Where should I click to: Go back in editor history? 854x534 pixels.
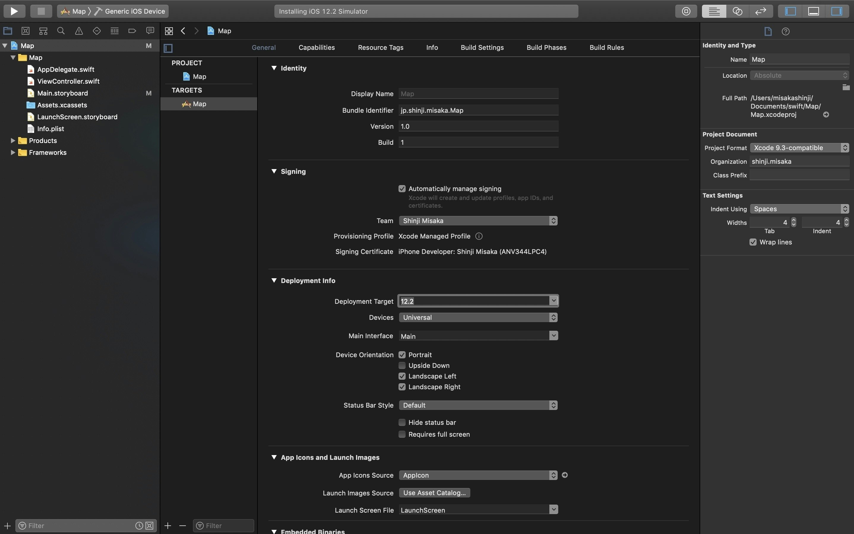coord(183,31)
